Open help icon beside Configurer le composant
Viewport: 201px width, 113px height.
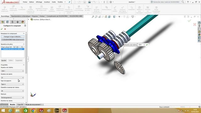(x=25, y=26)
